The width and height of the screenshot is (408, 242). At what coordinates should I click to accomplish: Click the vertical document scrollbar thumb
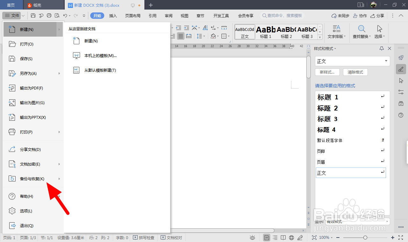coord(308,67)
